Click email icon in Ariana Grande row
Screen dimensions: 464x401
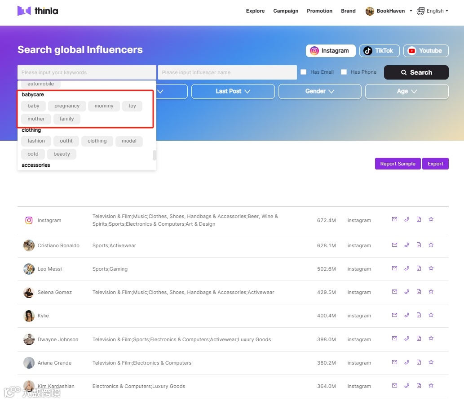pos(394,362)
